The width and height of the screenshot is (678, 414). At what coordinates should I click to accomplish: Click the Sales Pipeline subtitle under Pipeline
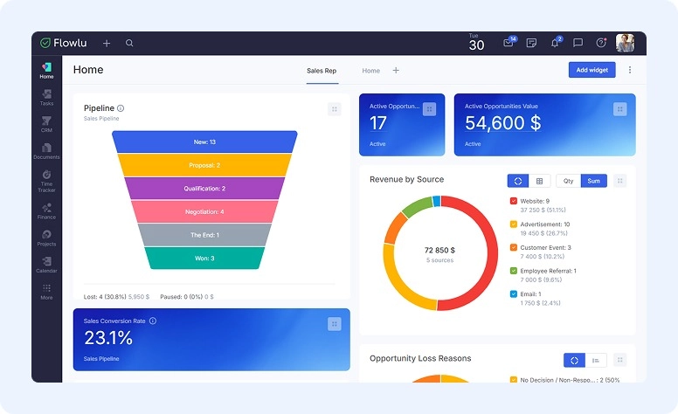click(101, 119)
